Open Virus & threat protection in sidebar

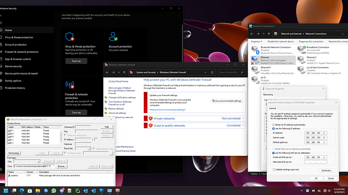(x=27, y=37)
